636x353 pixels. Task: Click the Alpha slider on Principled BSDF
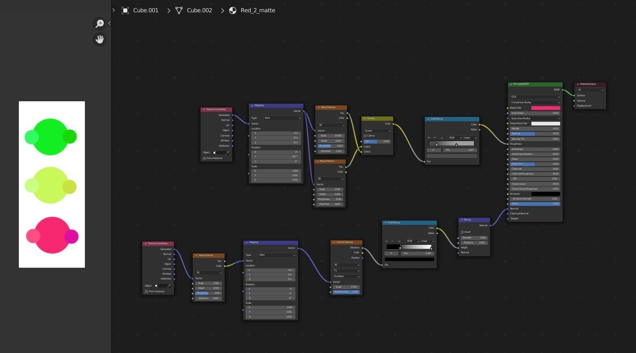tap(535, 204)
